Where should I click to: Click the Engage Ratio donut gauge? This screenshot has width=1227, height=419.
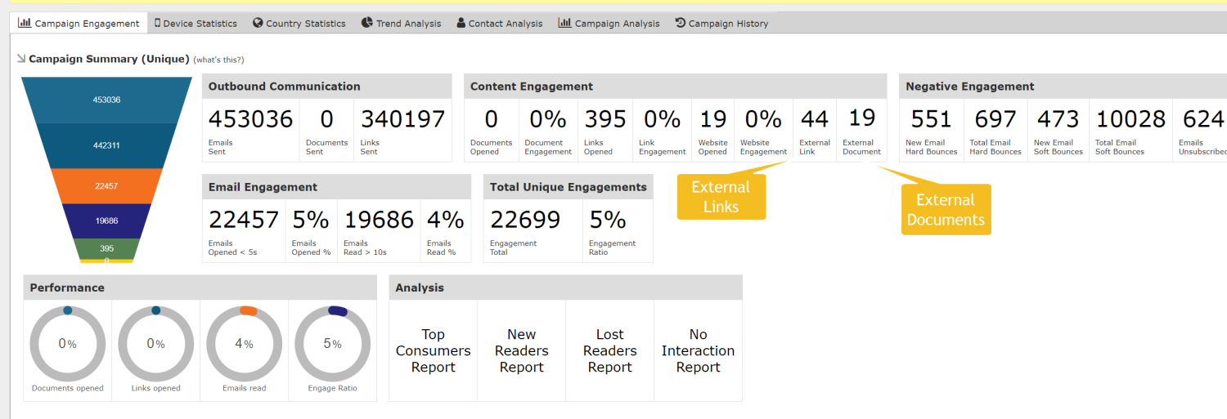[332, 344]
